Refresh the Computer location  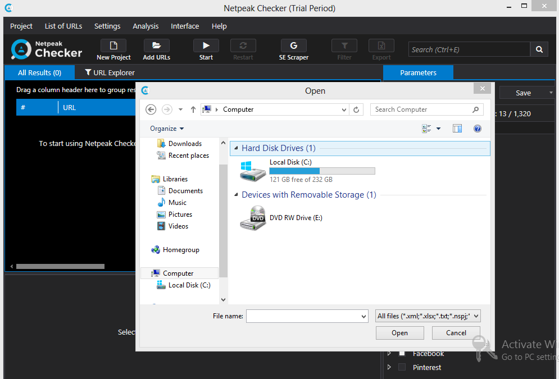tap(356, 109)
